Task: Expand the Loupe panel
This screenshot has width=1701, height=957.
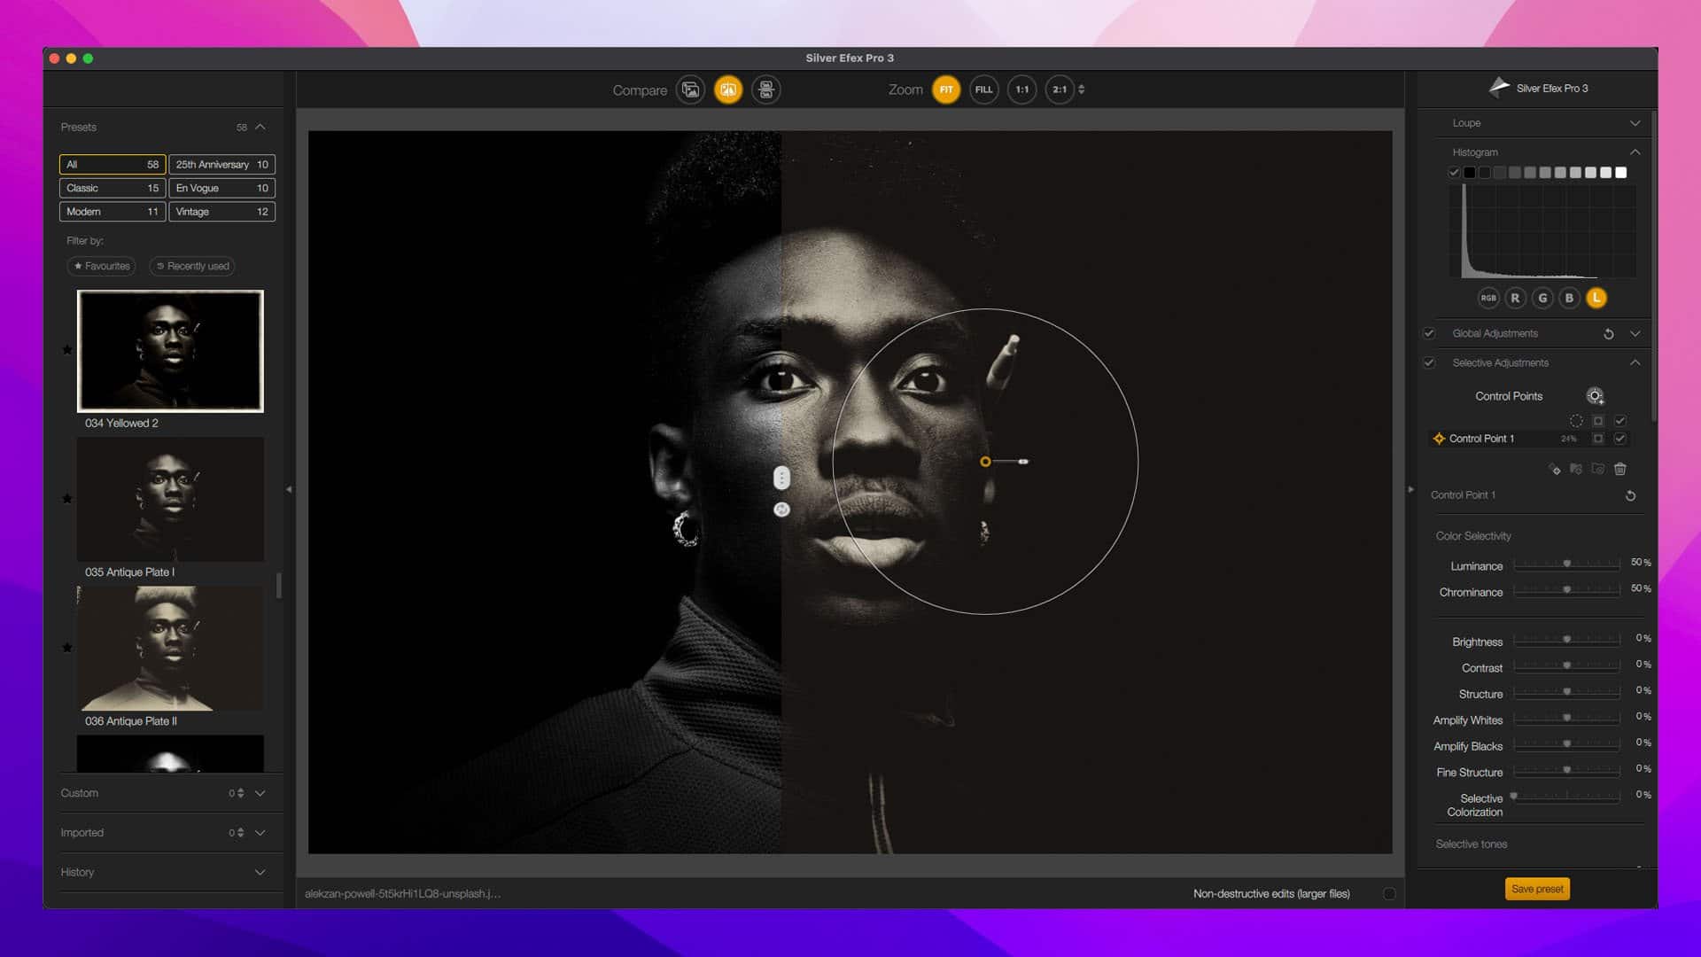Action: [1635, 123]
